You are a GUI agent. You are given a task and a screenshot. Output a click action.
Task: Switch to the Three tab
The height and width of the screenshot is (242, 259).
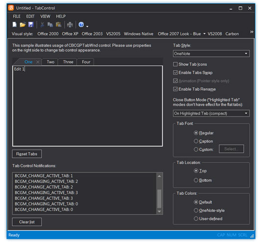tap(68, 62)
